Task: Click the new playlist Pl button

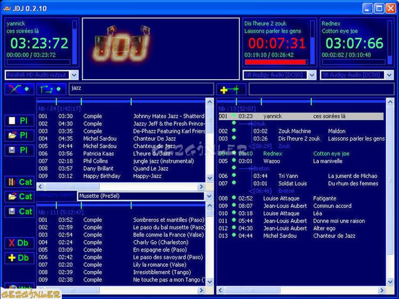Action: [x=19, y=121]
